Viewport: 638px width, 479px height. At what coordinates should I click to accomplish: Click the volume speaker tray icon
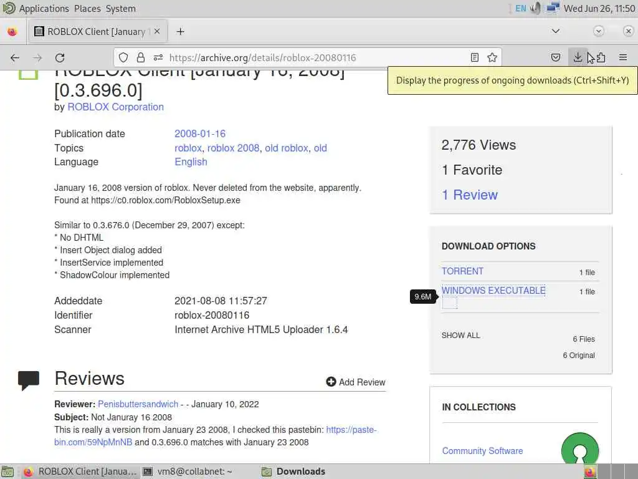click(536, 8)
